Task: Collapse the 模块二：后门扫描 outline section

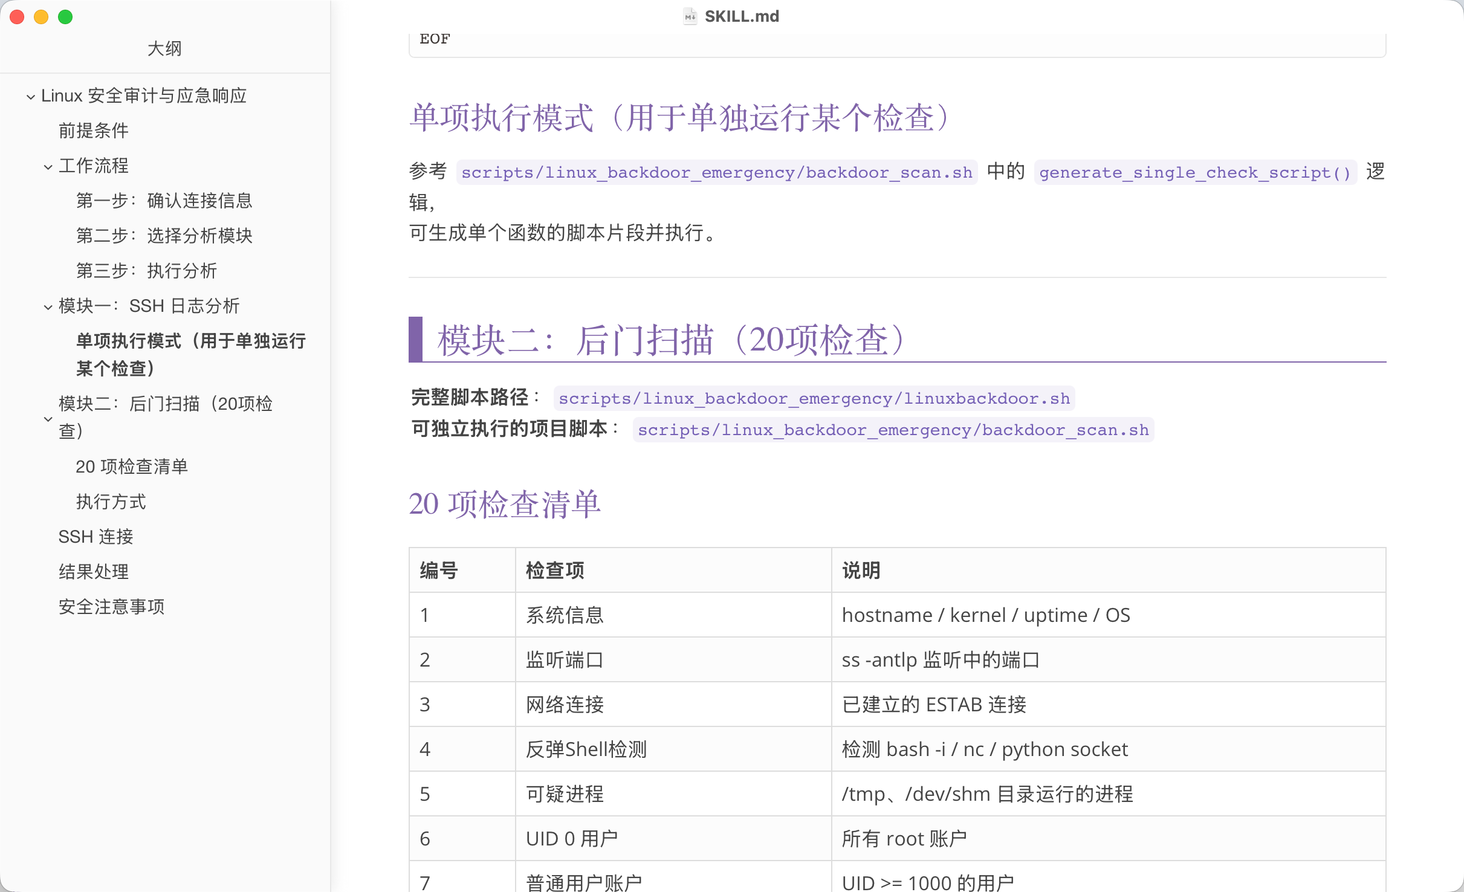Action: [48, 418]
